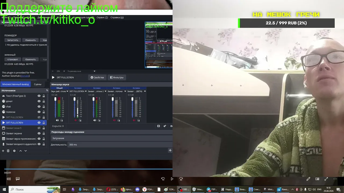Screen dimensions: 344x193
Task: Mute the Захват ...отока 2 mixer channel
Action: [x=95, y=120]
